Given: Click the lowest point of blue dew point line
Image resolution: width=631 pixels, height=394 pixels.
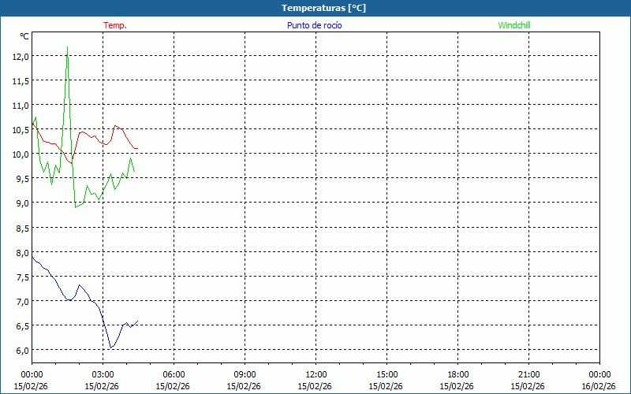Looking at the screenshot, I should tap(111, 348).
